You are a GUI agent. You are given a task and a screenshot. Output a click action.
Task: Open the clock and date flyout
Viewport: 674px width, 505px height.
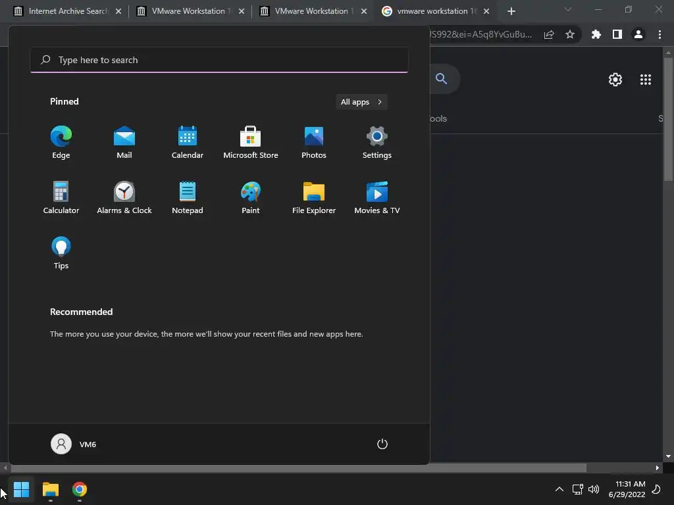627,489
